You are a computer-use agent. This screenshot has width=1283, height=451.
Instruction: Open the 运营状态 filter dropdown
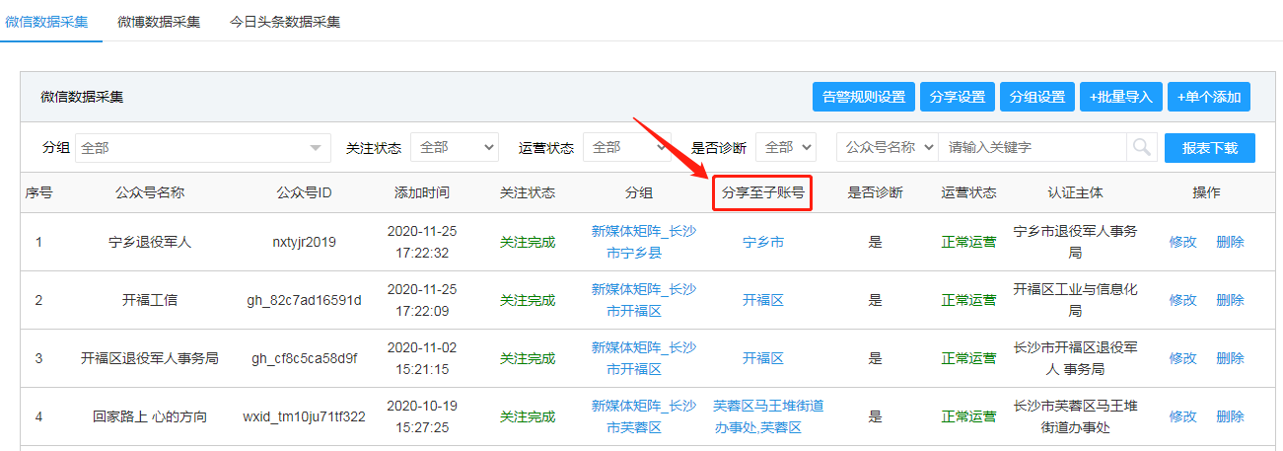pos(626,147)
